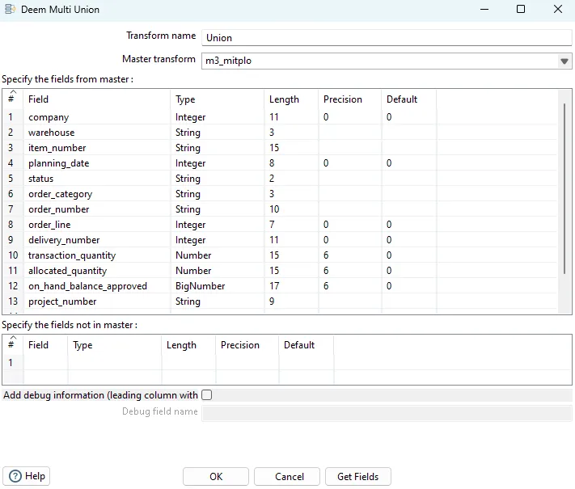Click the sort arrow on non-master # column
This screenshot has height=489, width=575.
click(x=11, y=338)
